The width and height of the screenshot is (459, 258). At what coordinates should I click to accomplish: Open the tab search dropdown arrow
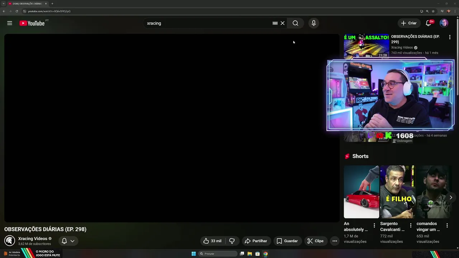tap(3, 4)
